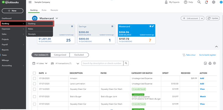Click the QuickBooks logo
The width and height of the screenshot is (223, 110).
10,2
